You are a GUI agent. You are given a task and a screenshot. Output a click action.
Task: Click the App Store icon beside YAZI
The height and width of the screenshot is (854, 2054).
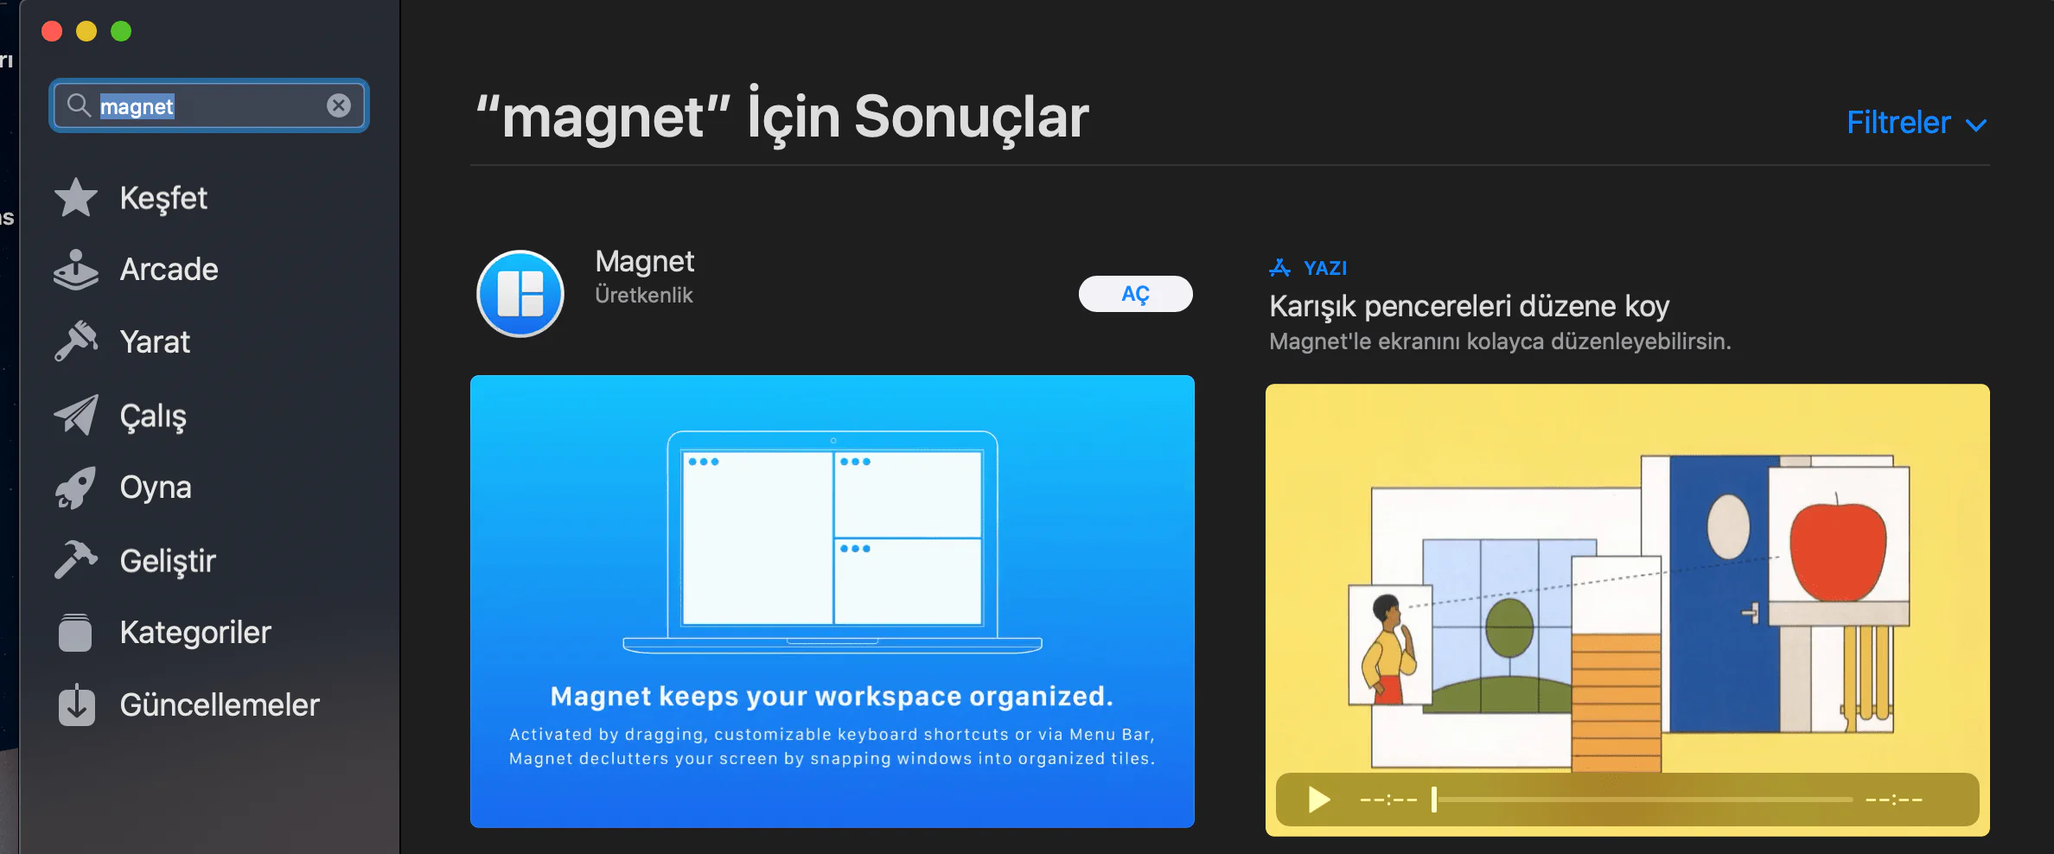1280,268
